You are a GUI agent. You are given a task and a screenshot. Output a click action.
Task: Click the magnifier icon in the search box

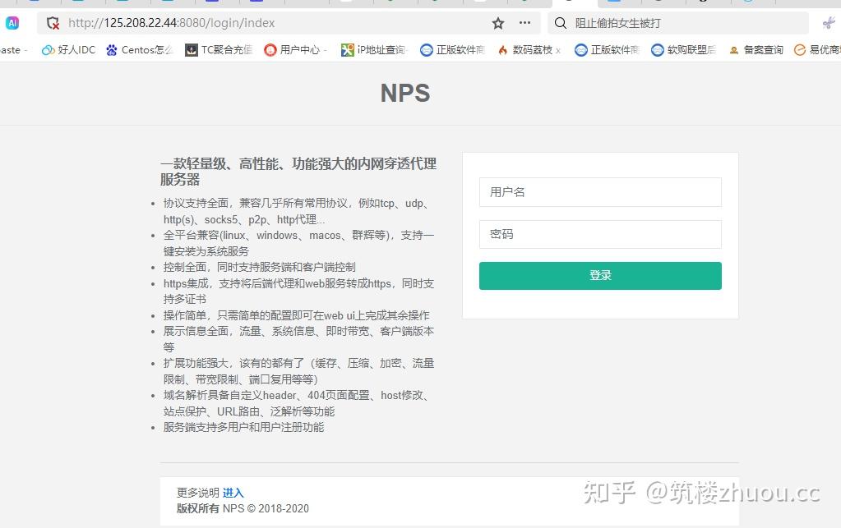(x=560, y=22)
